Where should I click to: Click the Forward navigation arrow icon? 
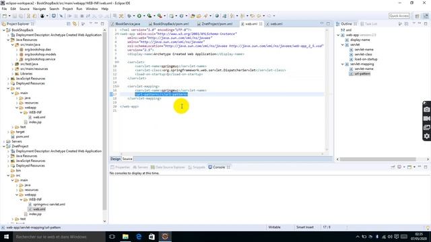tap(269, 16)
